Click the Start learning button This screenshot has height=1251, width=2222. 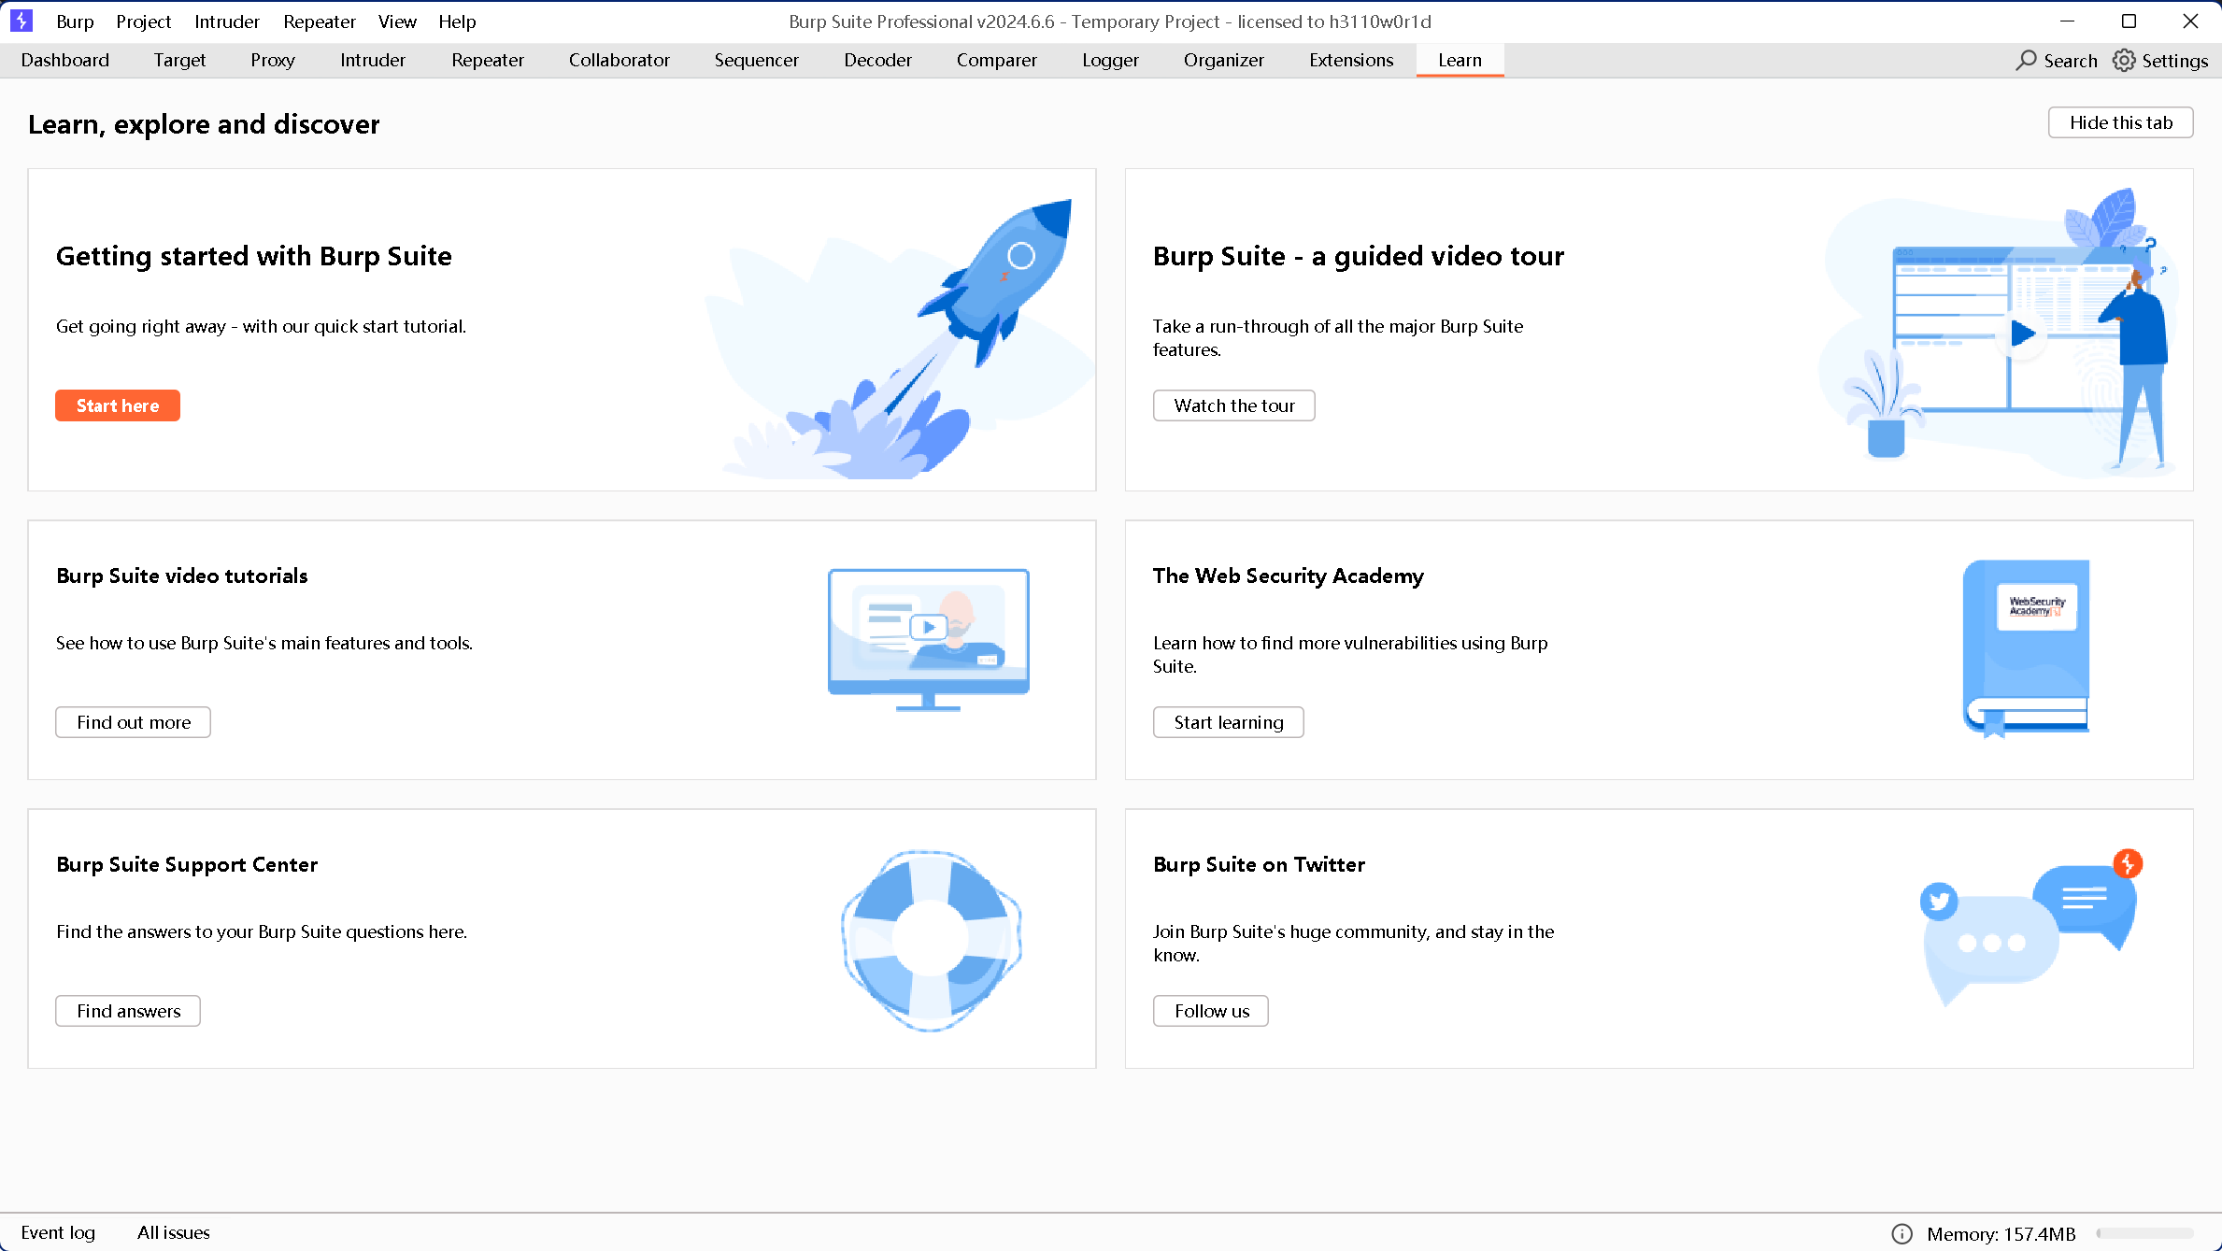(x=1228, y=722)
